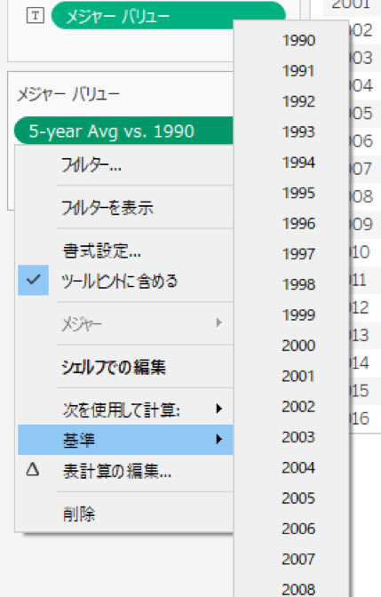Choose 削除 to remove the pill

(x=79, y=514)
